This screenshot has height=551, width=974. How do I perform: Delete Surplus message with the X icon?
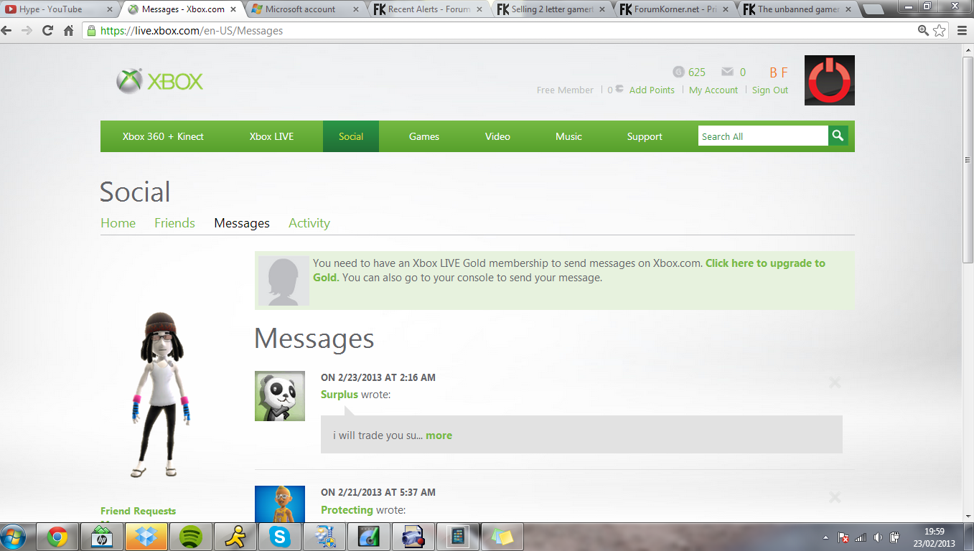(835, 382)
